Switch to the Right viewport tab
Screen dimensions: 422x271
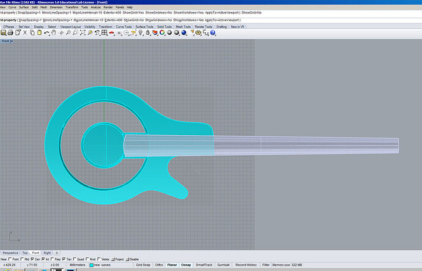47,253
